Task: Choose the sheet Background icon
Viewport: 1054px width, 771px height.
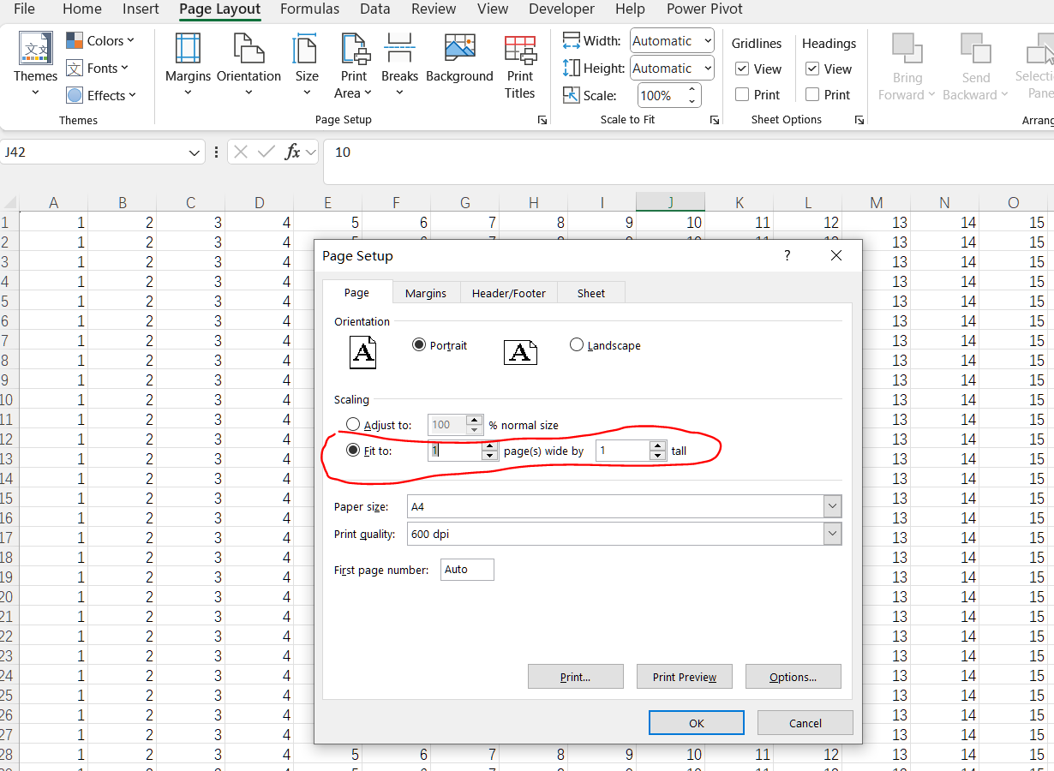Action: click(459, 50)
